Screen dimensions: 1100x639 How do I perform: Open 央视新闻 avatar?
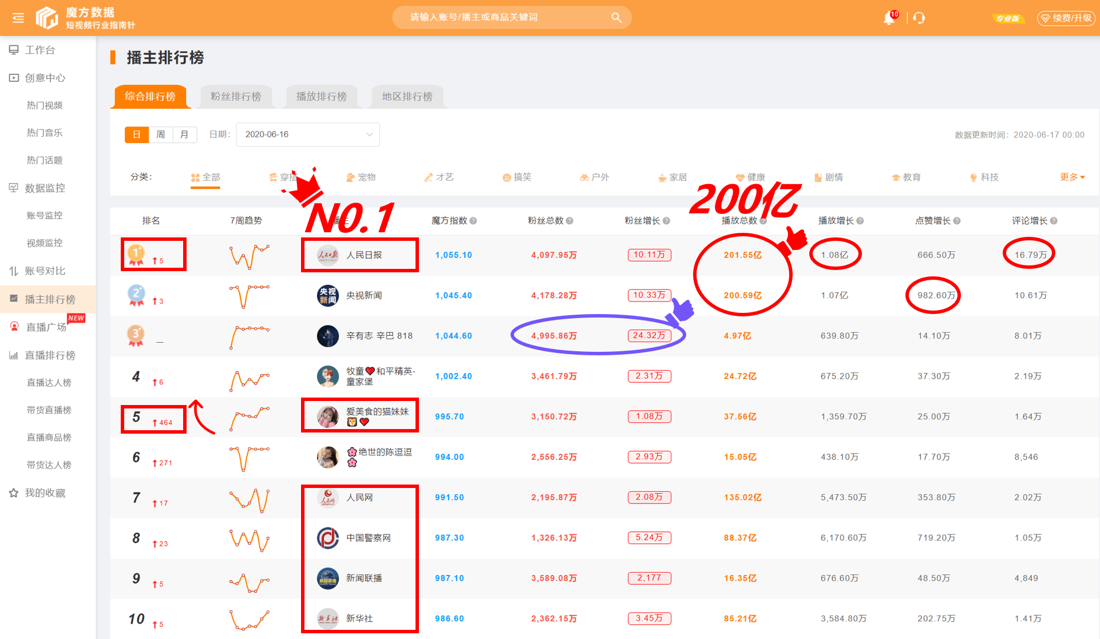tap(328, 296)
